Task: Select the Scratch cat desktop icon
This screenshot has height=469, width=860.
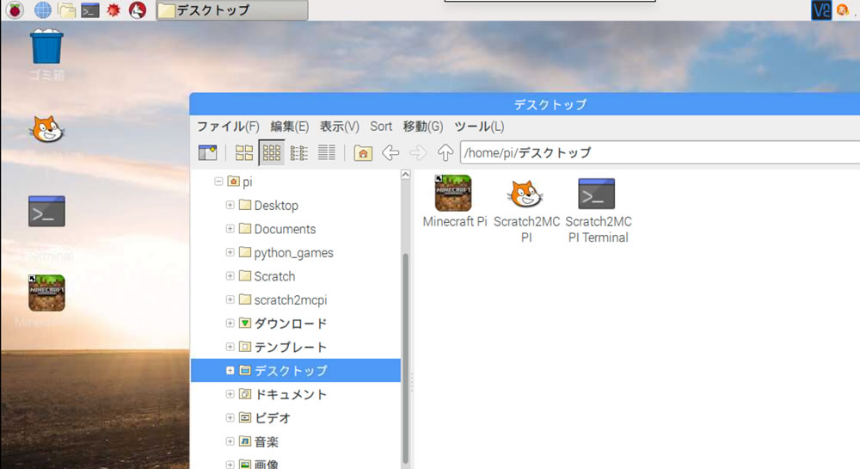Action: coord(46,130)
